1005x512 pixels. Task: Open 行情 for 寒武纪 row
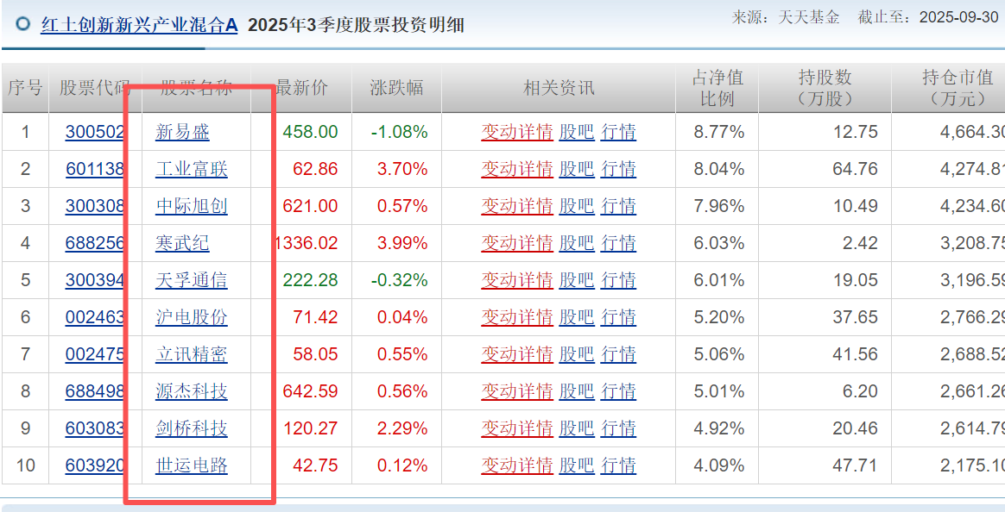(618, 243)
